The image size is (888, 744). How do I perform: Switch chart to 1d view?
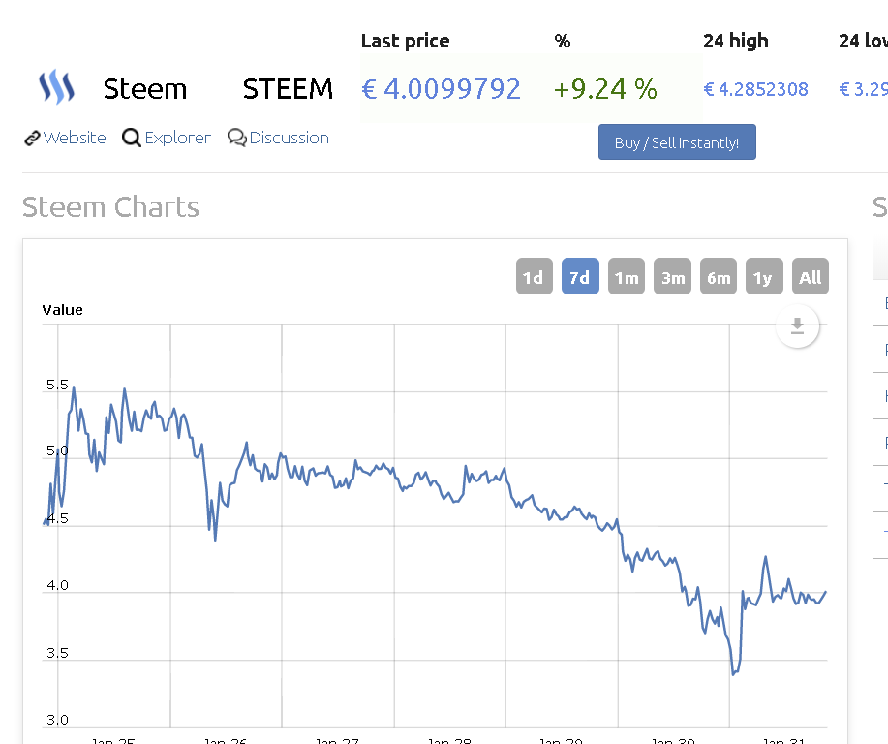coord(534,276)
